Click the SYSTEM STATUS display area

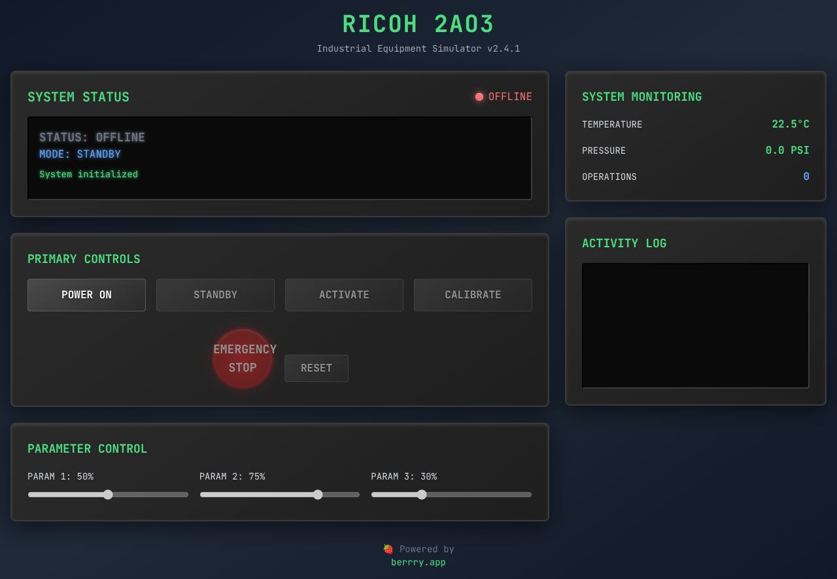click(x=279, y=158)
